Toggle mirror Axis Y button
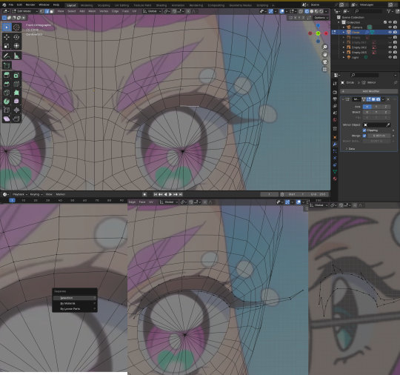400x375 pixels. (376, 107)
